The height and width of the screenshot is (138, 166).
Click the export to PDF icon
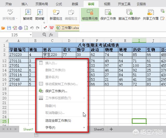pyautogui.click(x=15, y=28)
